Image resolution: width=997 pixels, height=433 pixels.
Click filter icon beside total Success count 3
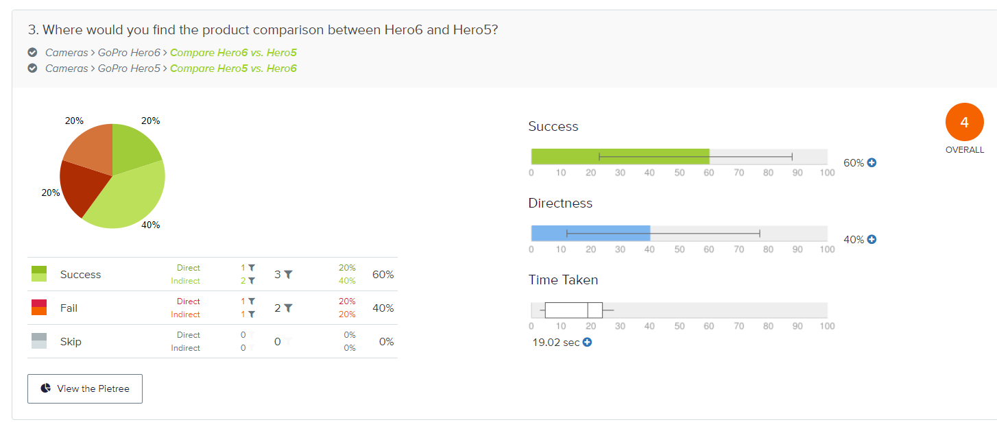click(288, 274)
